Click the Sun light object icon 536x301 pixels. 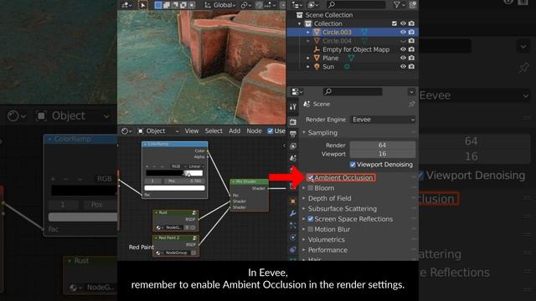(317, 67)
